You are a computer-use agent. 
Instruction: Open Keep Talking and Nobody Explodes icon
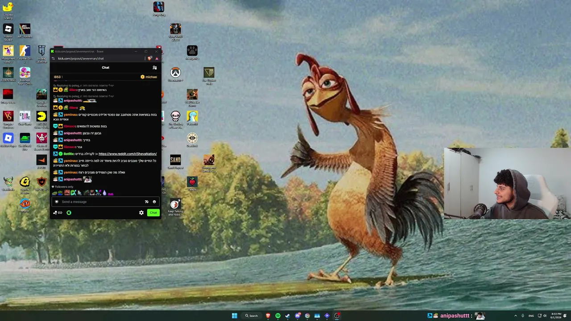(175, 206)
